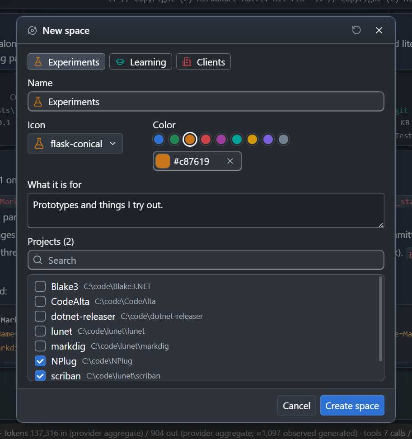
Task: Click the Projects (2) heading text
Action: [51, 242]
